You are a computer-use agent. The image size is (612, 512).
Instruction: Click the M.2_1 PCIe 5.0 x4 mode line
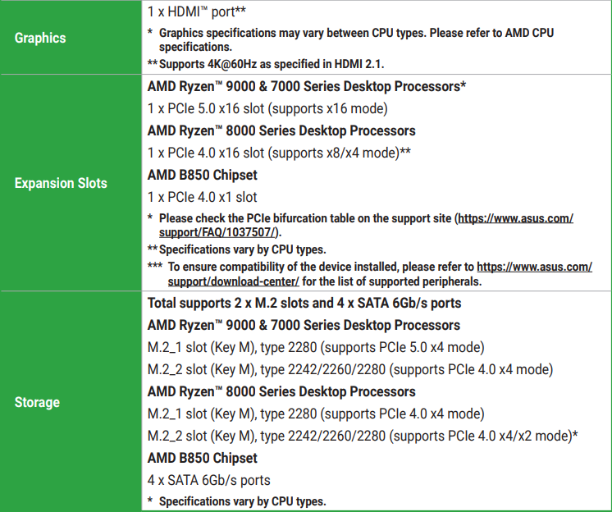[x=316, y=347]
